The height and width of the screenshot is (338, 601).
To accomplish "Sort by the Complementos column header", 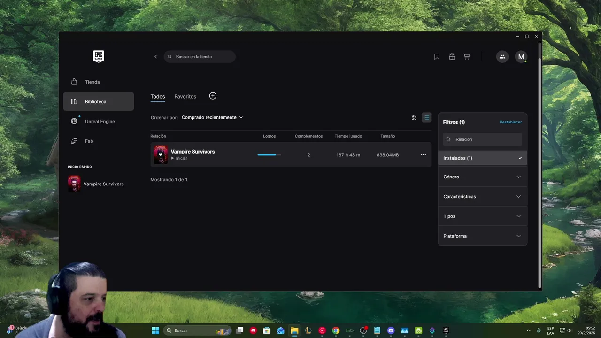I will click(x=308, y=136).
